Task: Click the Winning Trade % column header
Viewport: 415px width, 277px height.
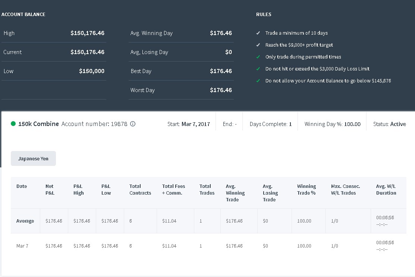Action: coord(306,189)
